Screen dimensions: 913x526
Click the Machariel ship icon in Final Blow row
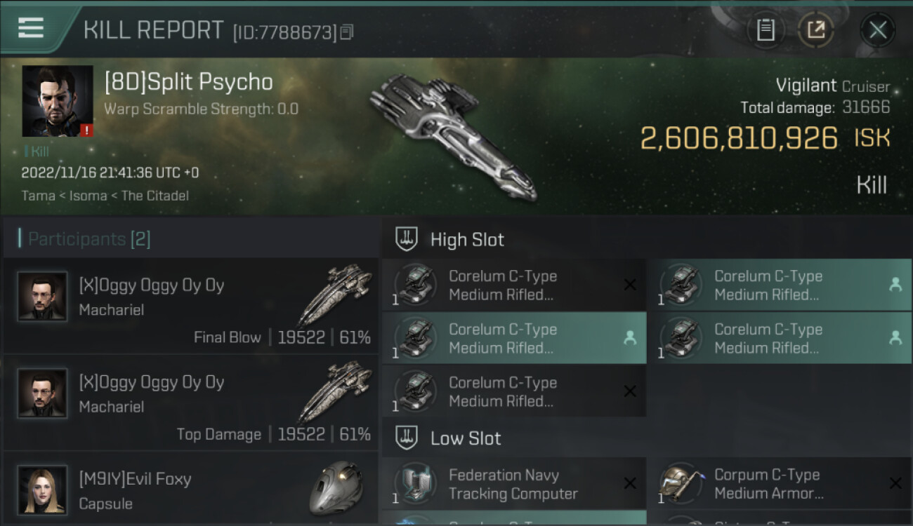point(335,295)
